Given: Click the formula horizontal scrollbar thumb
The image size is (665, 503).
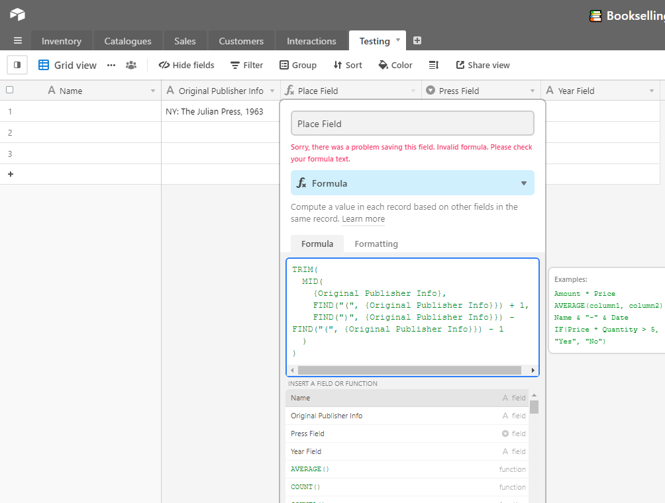Looking at the screenshot, I should click(410, 371).
